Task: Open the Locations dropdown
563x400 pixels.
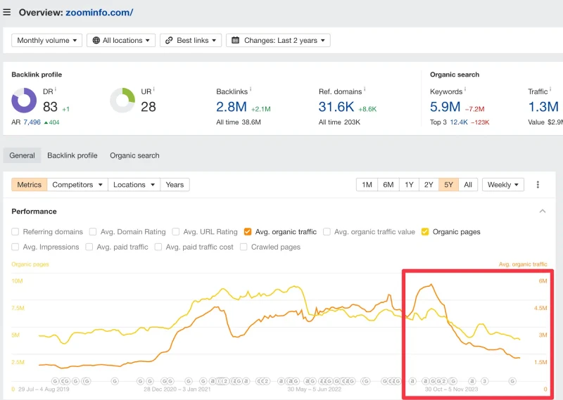Action: coord(134,185)
